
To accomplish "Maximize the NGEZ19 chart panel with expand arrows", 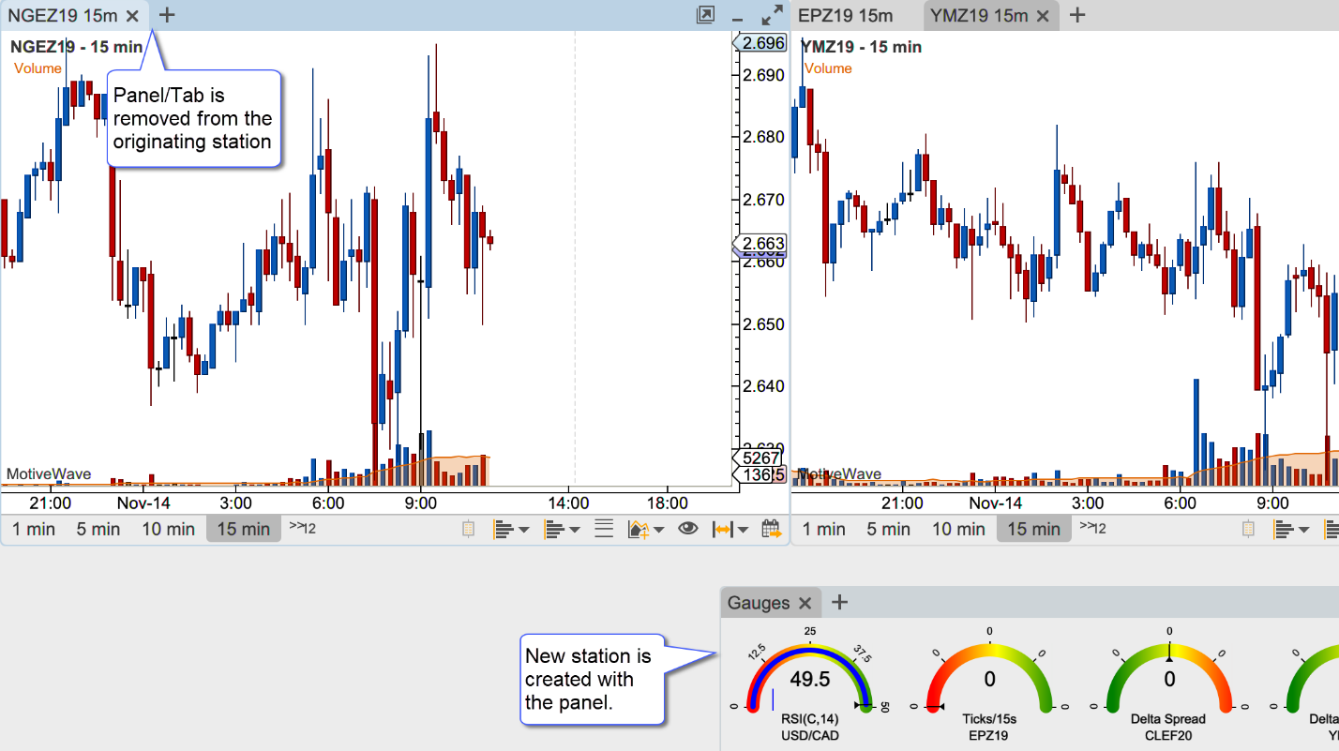I will [x=772, y=15].
